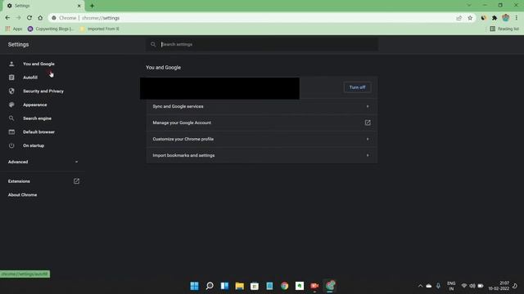This screenshot has height=294, width=524.
Task: Open the battery tray icon
Action: 481,286
